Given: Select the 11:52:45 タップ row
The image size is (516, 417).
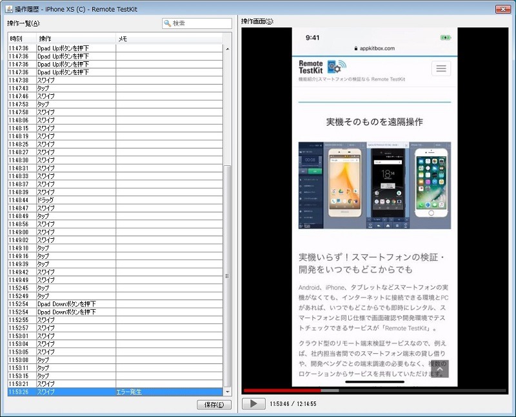Looking at the screenshot, I should 115,288.
